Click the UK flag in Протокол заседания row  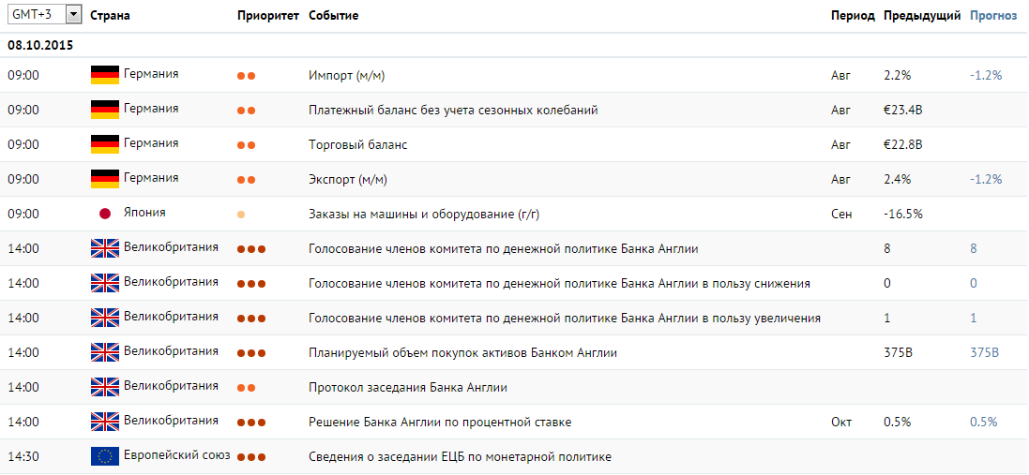tap(104, 387)
